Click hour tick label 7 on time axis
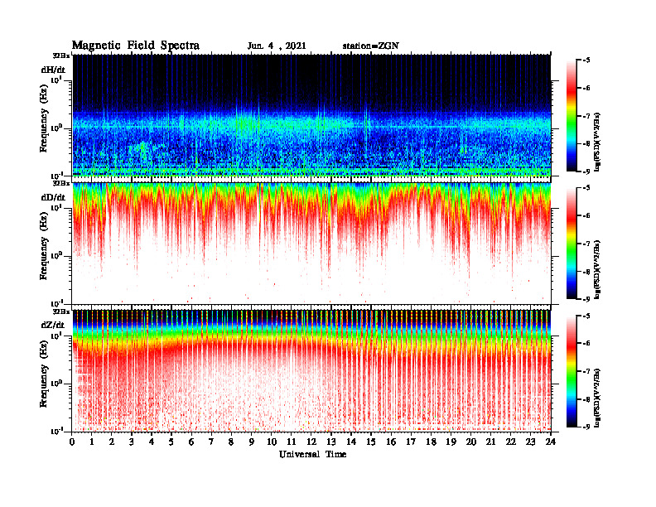The width and height of the screenshot is (656, 507). (x=211, y=442)
